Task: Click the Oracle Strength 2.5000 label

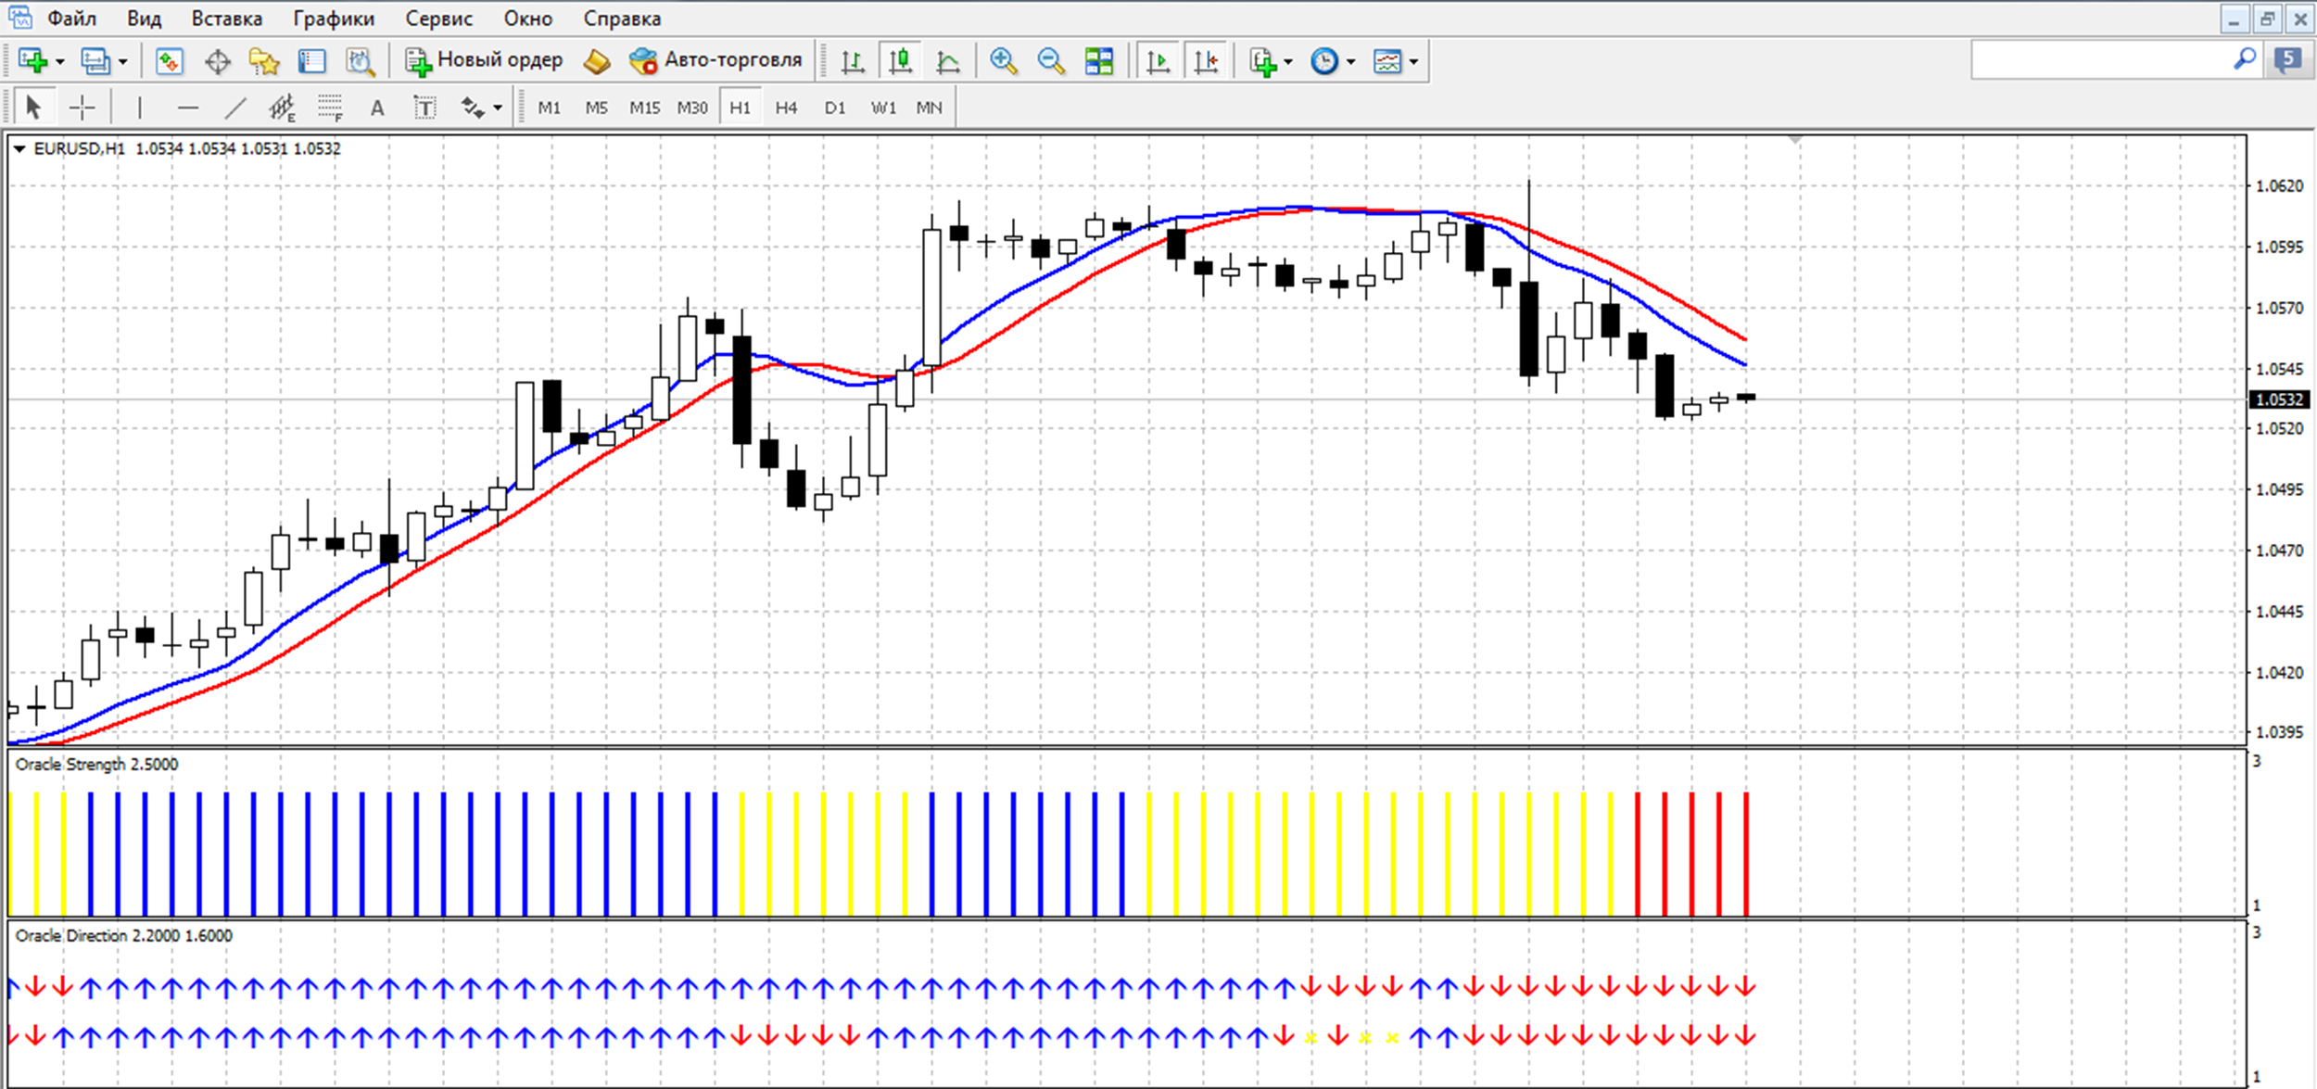Action: pos(96,765)
